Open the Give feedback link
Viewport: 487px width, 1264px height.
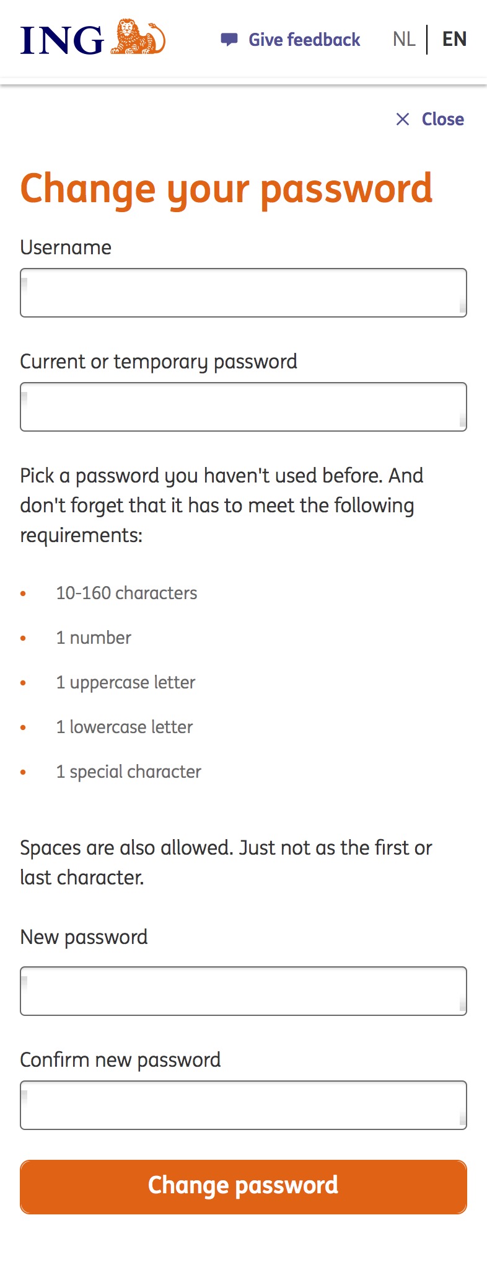[304, 40]
